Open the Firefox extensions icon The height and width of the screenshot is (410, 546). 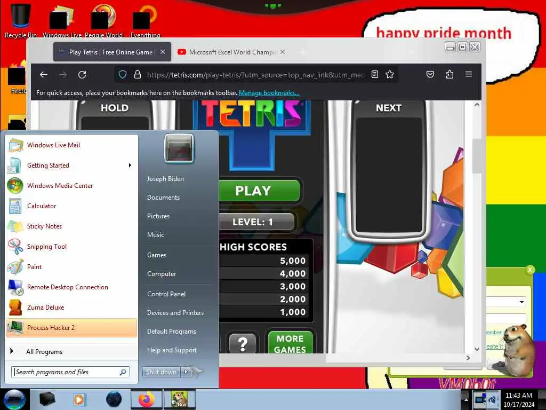pyautogui.click(x=449, y=74)
